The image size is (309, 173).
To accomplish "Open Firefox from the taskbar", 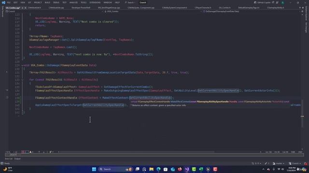I will click(180, 169).
